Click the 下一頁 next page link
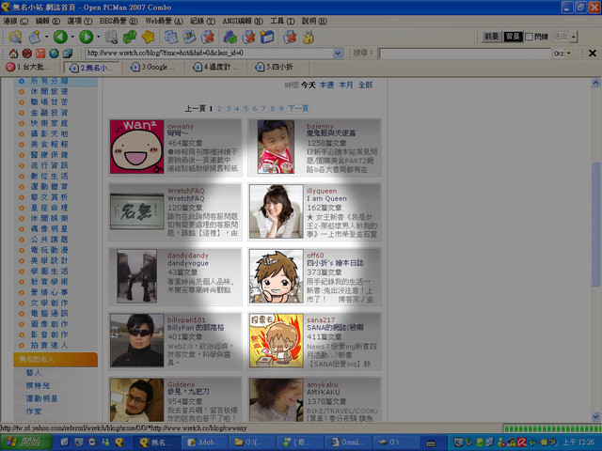The image size is (602, 451). click(x=297, y=109)
